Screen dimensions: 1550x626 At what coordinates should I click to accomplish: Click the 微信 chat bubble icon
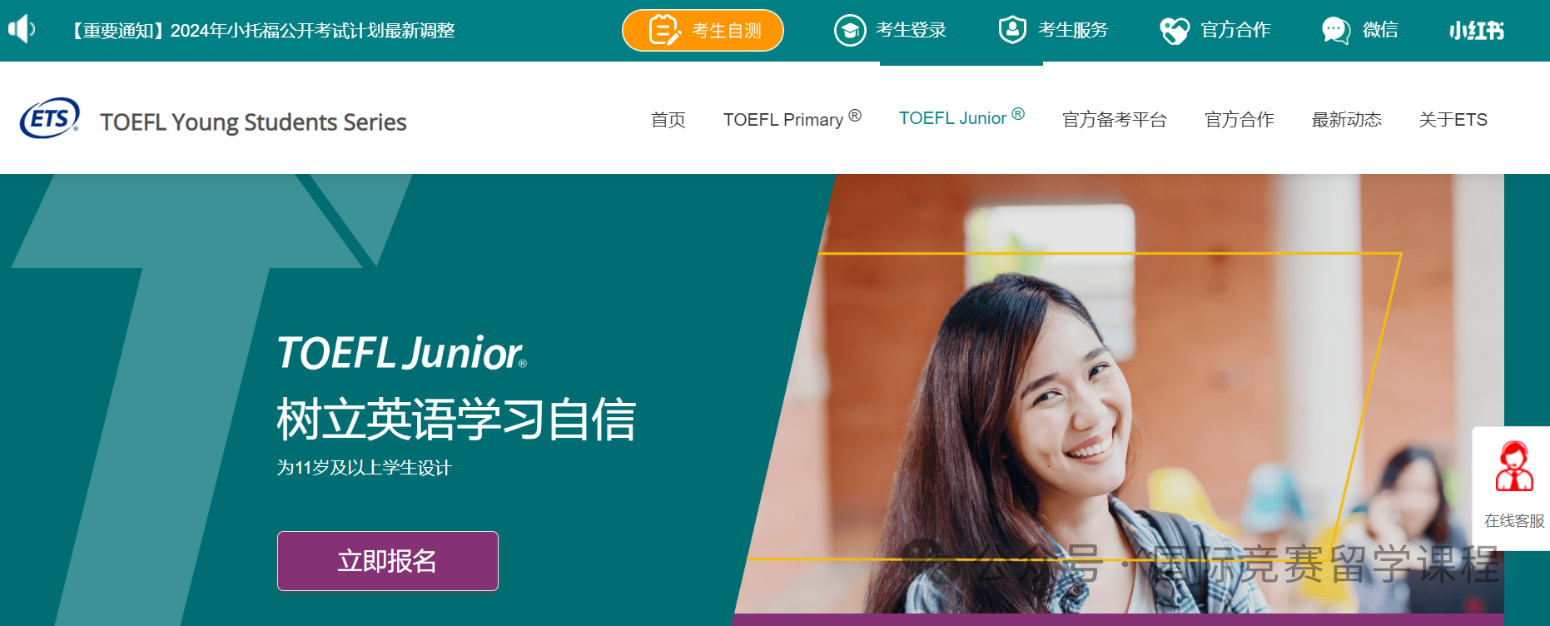coord(1336,31)
